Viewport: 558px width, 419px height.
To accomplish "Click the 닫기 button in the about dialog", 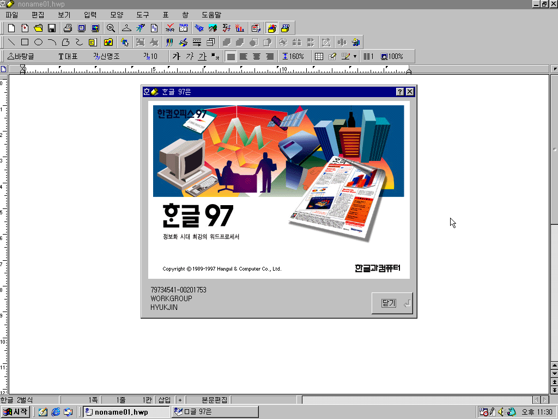I will click(x=392, y=303).
